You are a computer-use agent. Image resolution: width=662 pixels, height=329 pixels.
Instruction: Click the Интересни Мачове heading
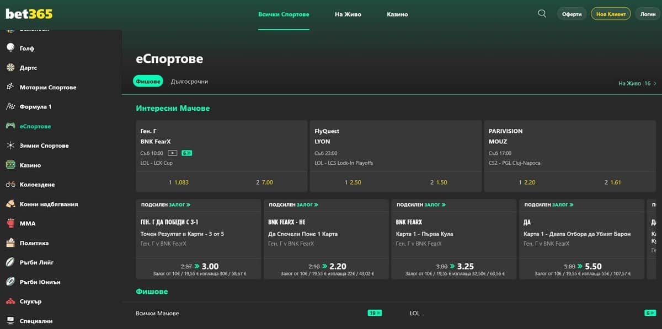click(173, 109)
